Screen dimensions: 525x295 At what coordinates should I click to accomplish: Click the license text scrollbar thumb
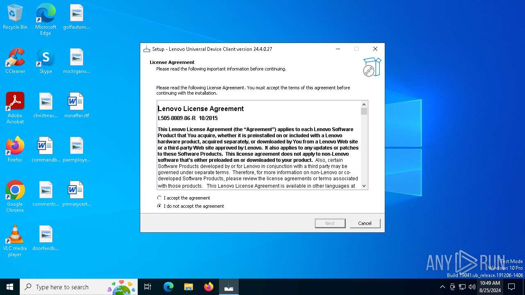click(364, 111)
